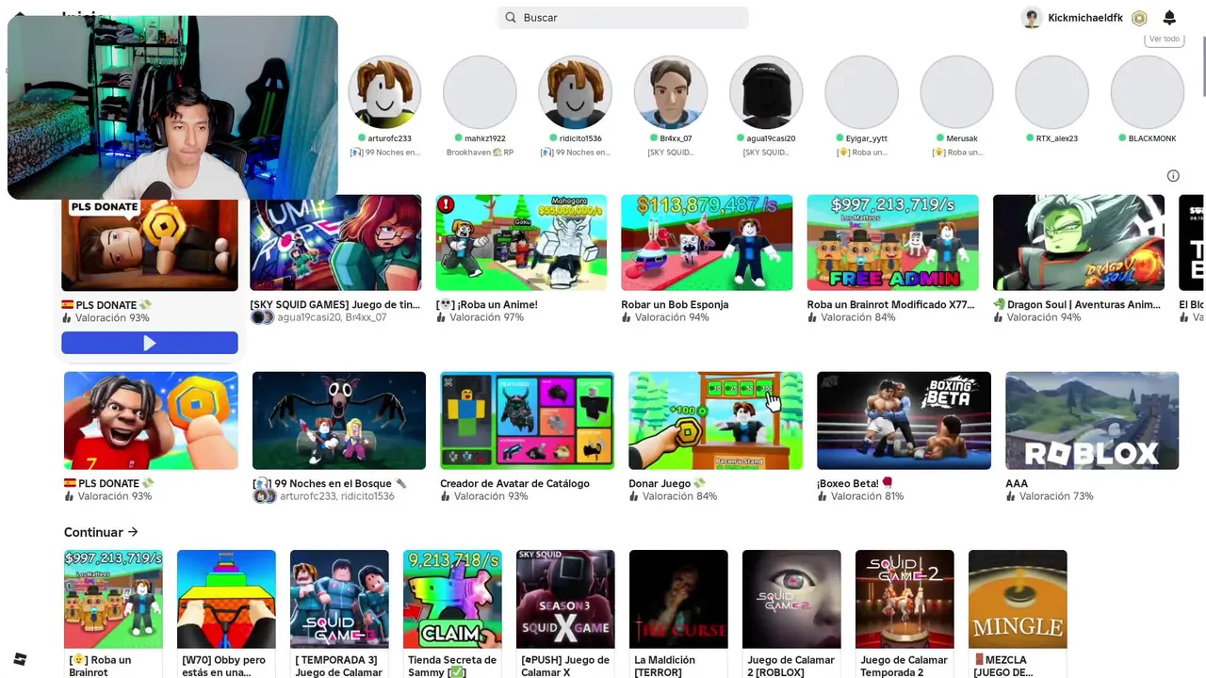Open friend mahkz1922 avatar
1206x678 pixels.
(x=480, y=92)
